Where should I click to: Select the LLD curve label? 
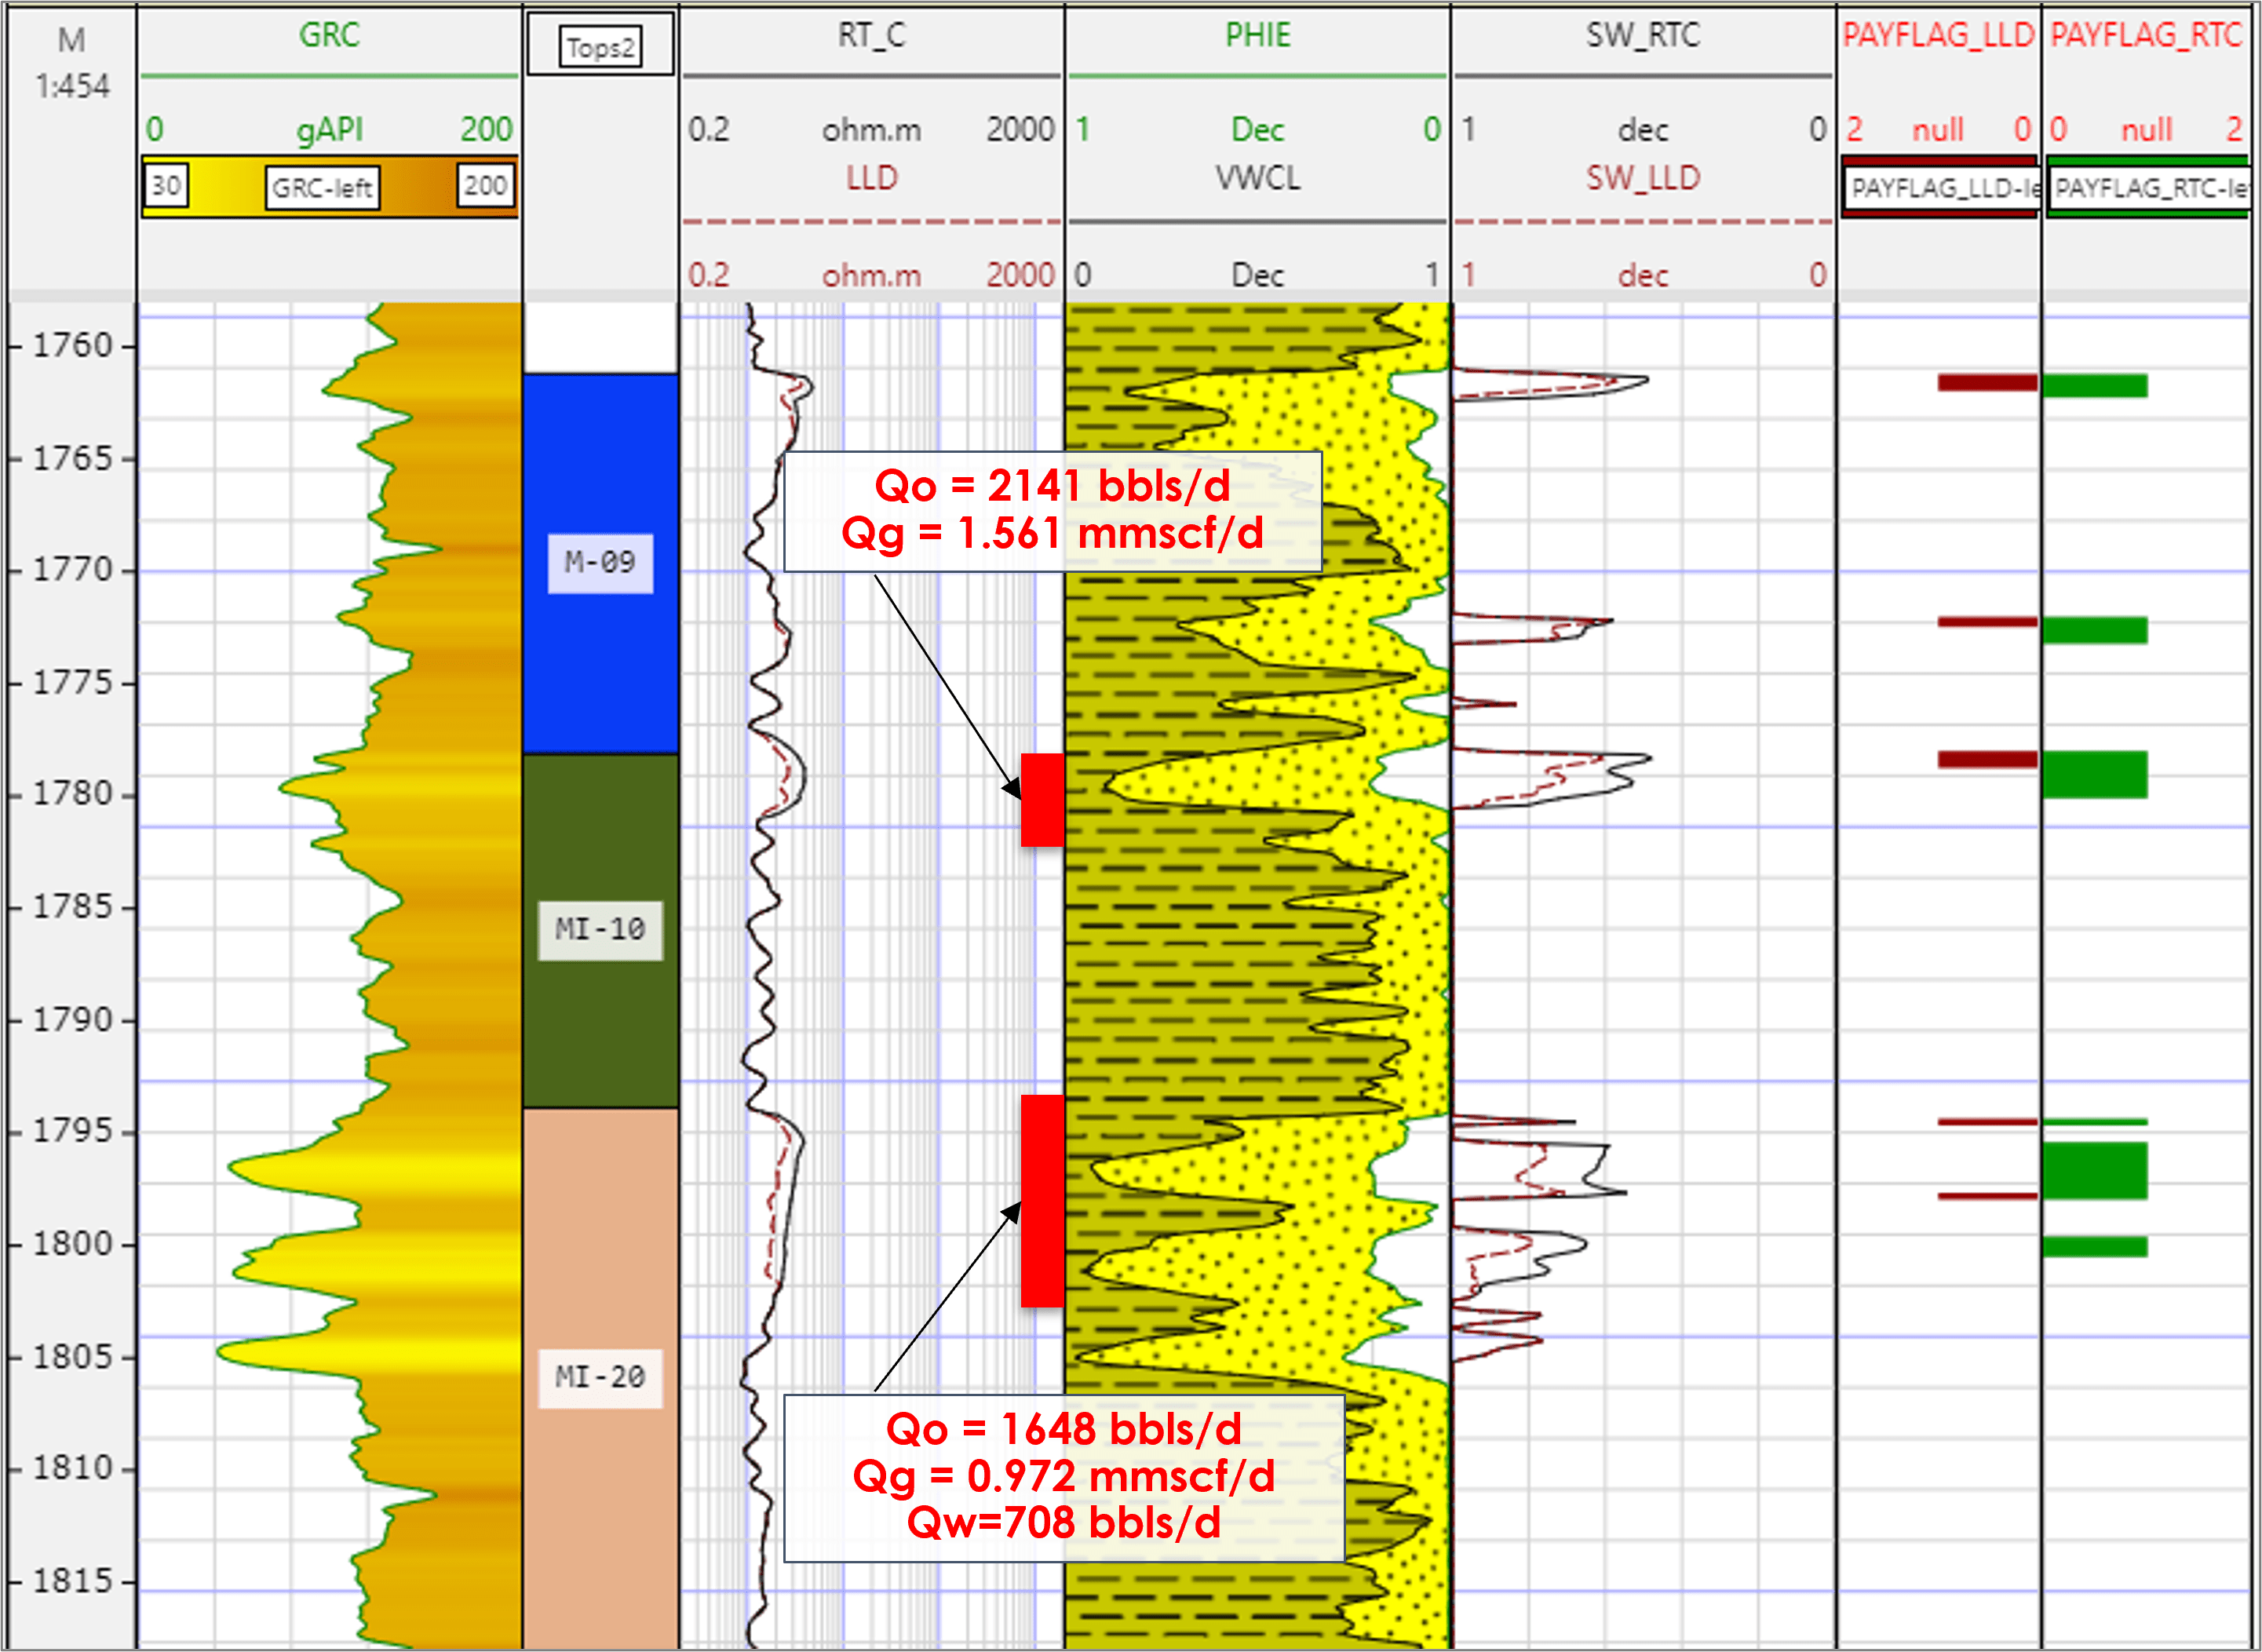871,178
